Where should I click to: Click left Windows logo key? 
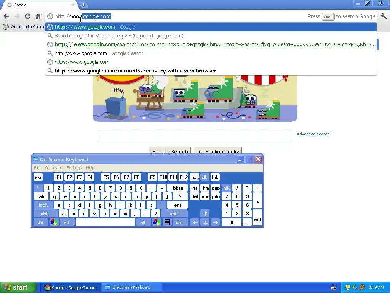point(54,222)
